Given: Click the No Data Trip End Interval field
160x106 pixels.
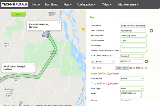Looking at the screenshot, I should (133, 51).
